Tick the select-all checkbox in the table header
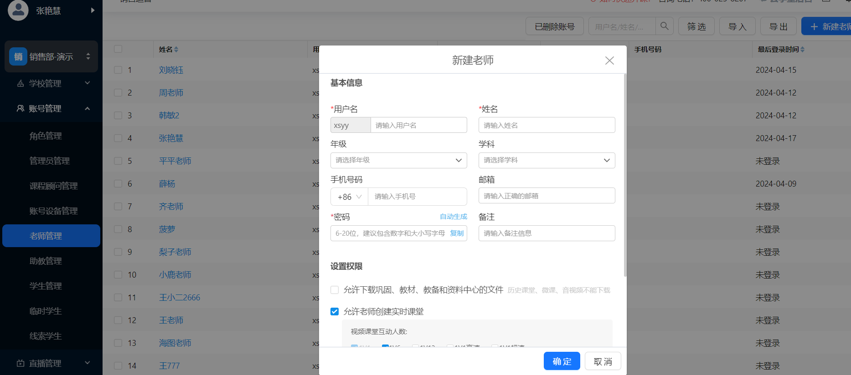Image resolution: width=851 pixels, height=375 pixels. (x=118, y=49)
